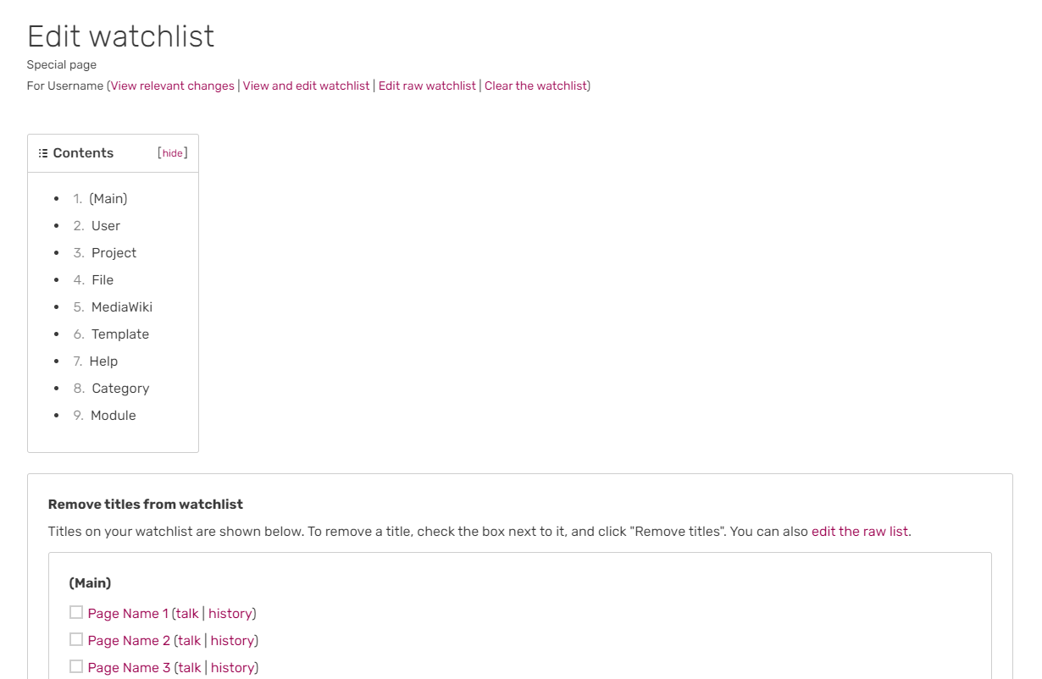Open View relevant changes tab link
This screenshot has width=1042, height=679.
tap(173, 86)
